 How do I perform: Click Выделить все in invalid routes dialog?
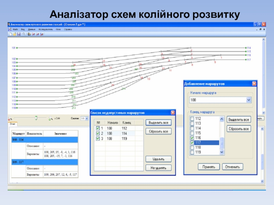pyautogui.click(x=159, y=123)
